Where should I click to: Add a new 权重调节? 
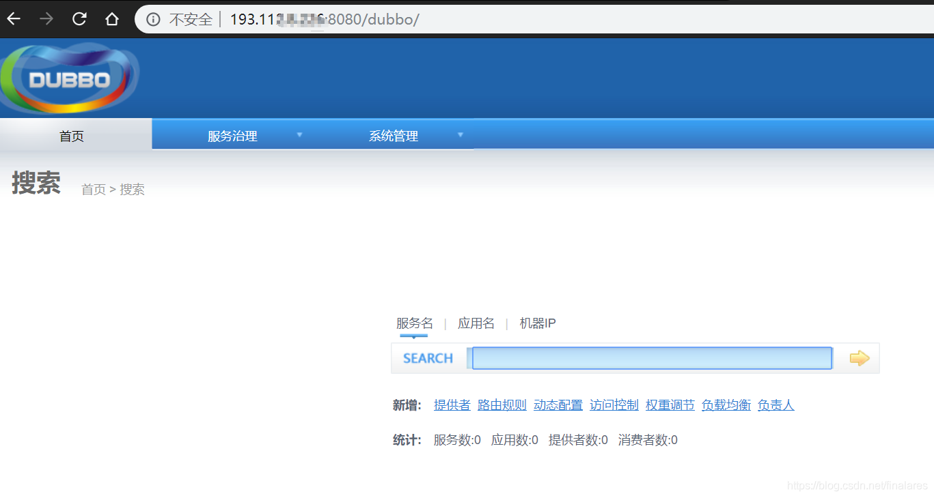click(x=670, y=405)
